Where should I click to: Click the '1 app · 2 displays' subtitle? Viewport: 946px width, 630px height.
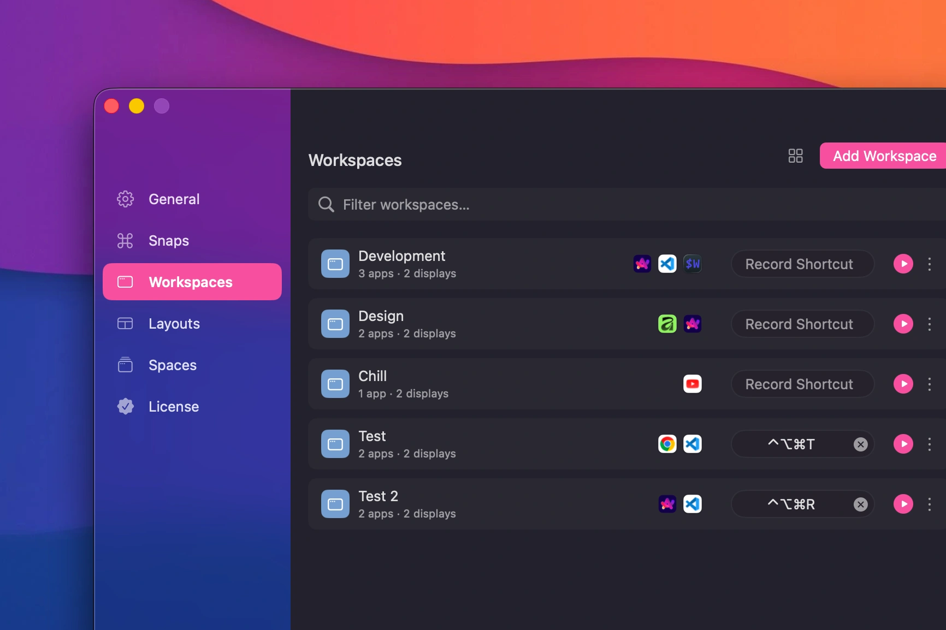[x=403, y=394]
